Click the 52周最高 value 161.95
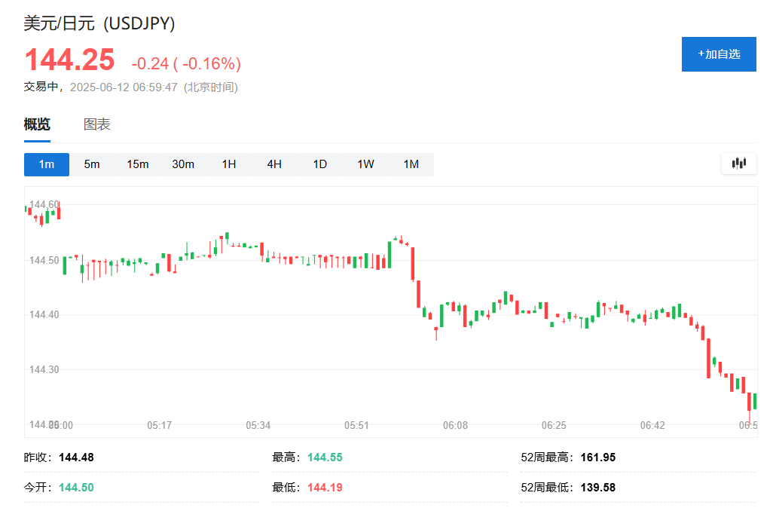Viewport: 773px width, 511px height. pyautogui.click(x=598, y=457)
